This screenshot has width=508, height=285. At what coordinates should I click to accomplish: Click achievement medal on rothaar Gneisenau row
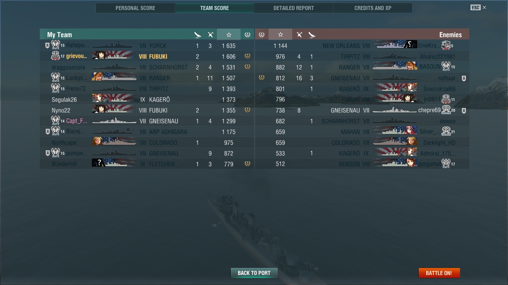261,78
